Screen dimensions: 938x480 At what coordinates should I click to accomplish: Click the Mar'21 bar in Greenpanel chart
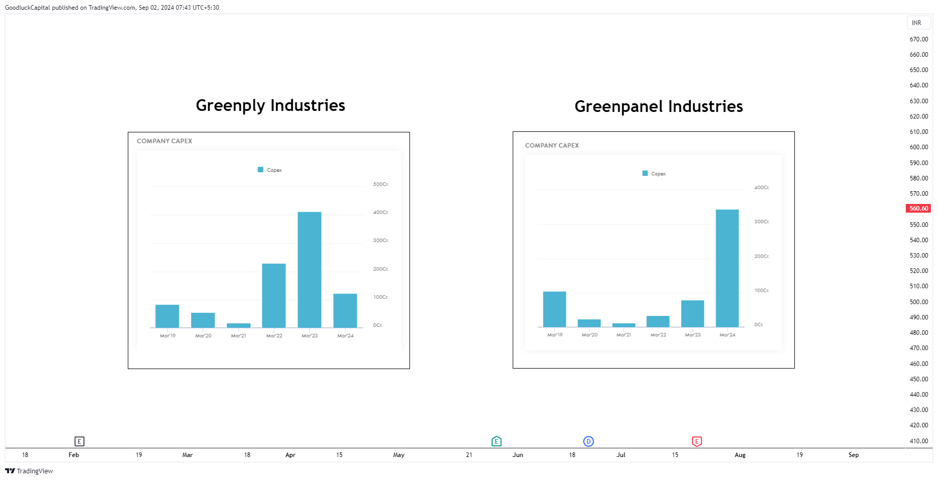[x=624, y=325]
